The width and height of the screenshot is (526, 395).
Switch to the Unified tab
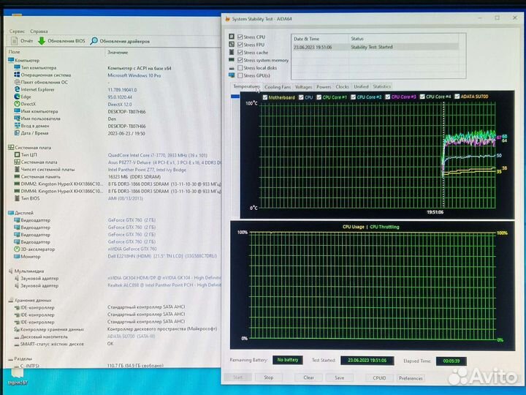(361, 86)
